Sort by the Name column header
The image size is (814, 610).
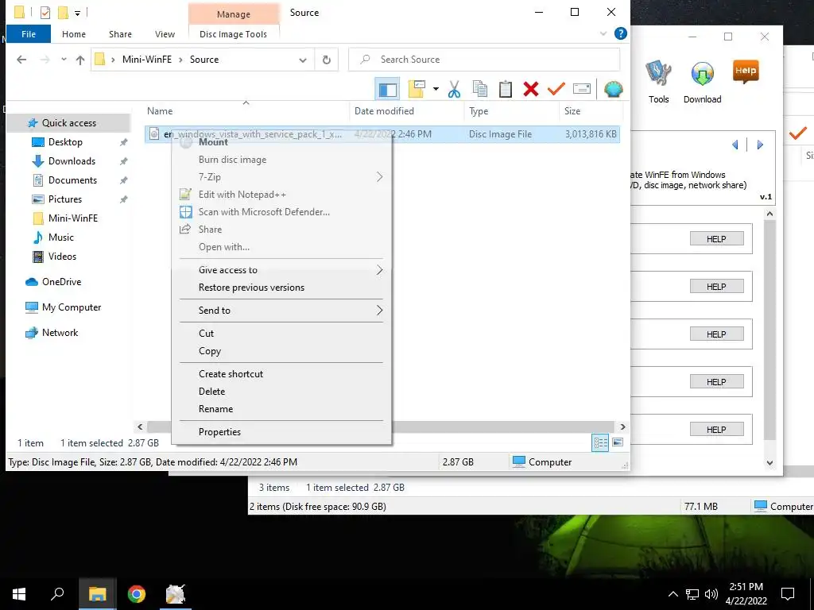[x=159, y=111]
